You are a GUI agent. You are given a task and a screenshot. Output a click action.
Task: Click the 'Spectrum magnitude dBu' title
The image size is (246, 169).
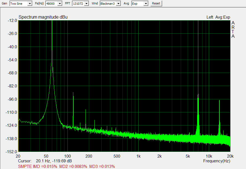click(43, 17)
